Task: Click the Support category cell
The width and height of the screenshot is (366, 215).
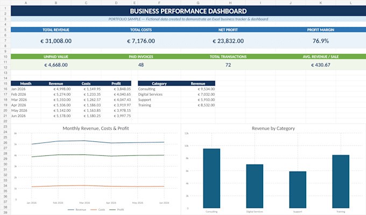Action: pyautogui.click(x=159, y=100)
